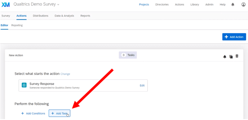Viewport: 248px width, 120px height.
Task: Switch to the Reports tab
Action: (85, 16)
